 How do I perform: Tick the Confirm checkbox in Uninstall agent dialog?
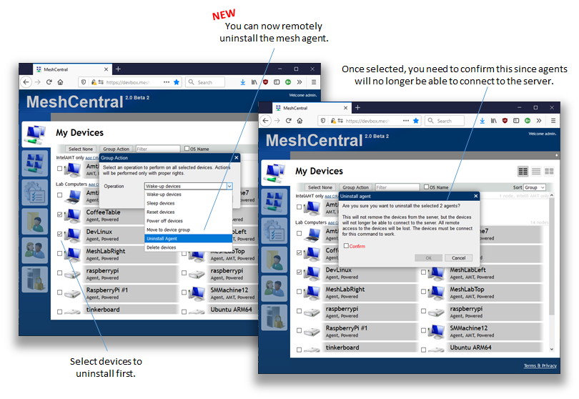(x=346, y=246)
